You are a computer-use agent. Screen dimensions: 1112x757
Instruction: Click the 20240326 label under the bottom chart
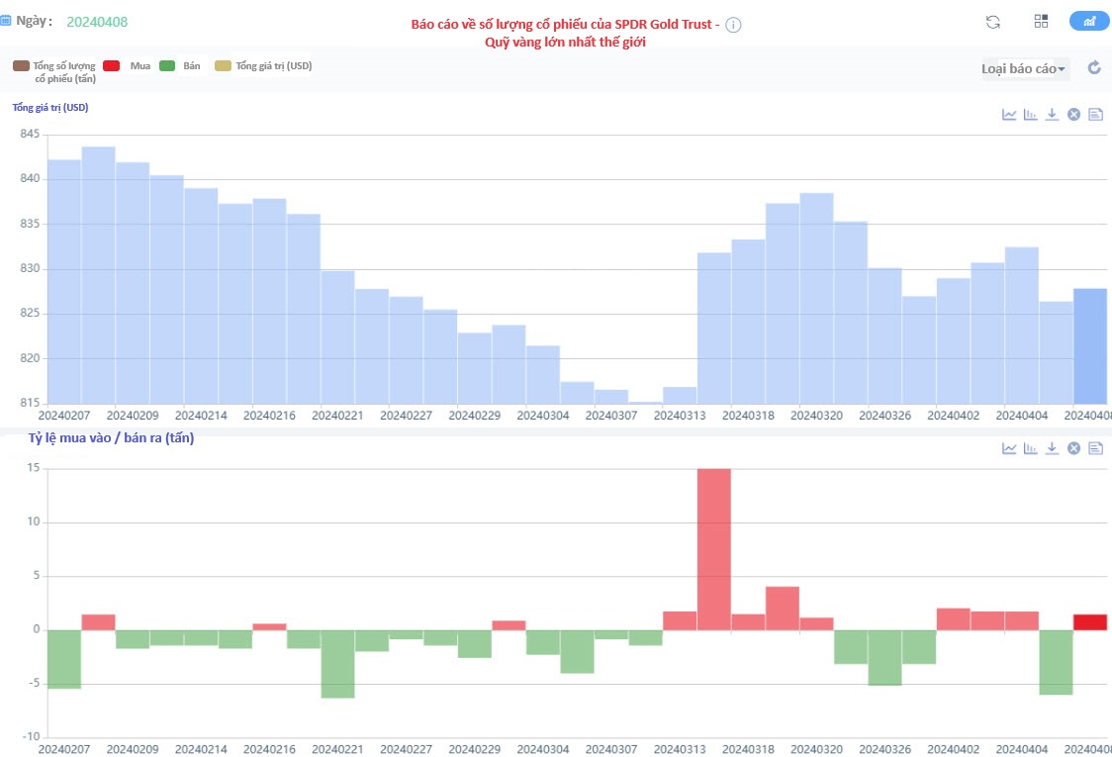(x=885, y=749)
